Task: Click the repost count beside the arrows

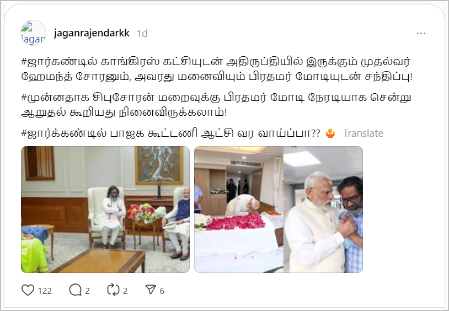Action: (125, 291)
